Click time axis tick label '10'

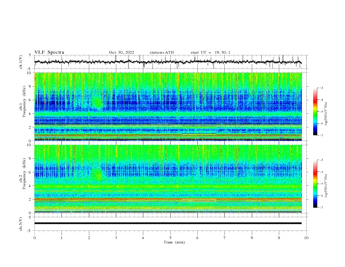pos(306,238)
